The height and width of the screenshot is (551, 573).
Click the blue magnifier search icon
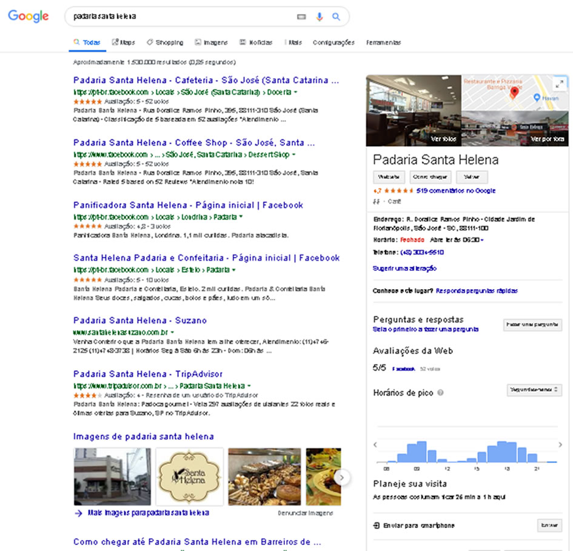click(336, 17)
